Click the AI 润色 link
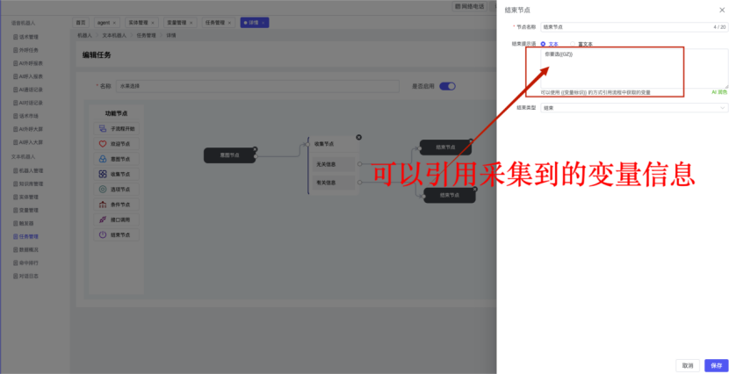 [718, 91]
